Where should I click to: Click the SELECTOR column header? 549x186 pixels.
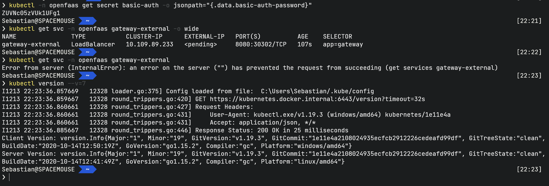338,36
